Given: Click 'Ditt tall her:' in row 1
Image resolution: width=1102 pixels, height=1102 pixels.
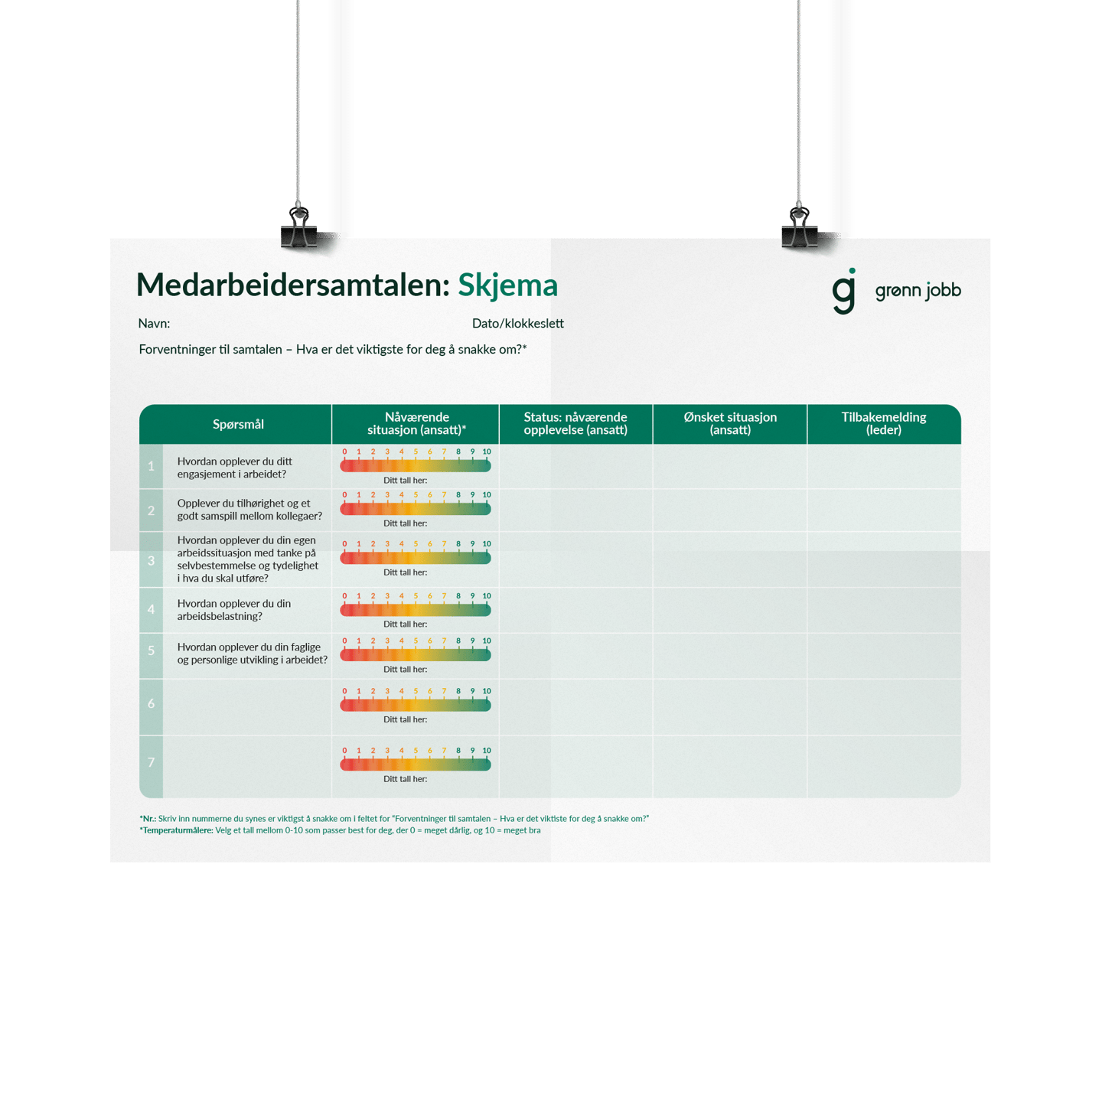Looking at the screenshot, I should coord(405,481).
